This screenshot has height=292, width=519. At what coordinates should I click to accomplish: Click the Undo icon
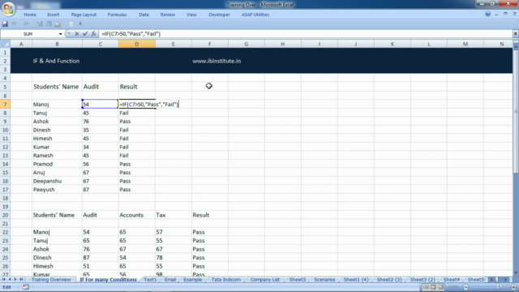[x=14, y=24]
